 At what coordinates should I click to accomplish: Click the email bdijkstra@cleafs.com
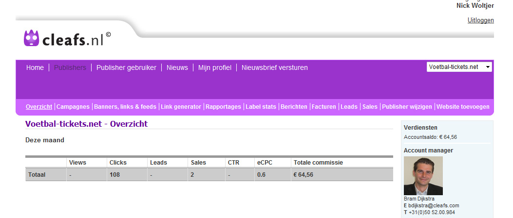pos(434,205)
